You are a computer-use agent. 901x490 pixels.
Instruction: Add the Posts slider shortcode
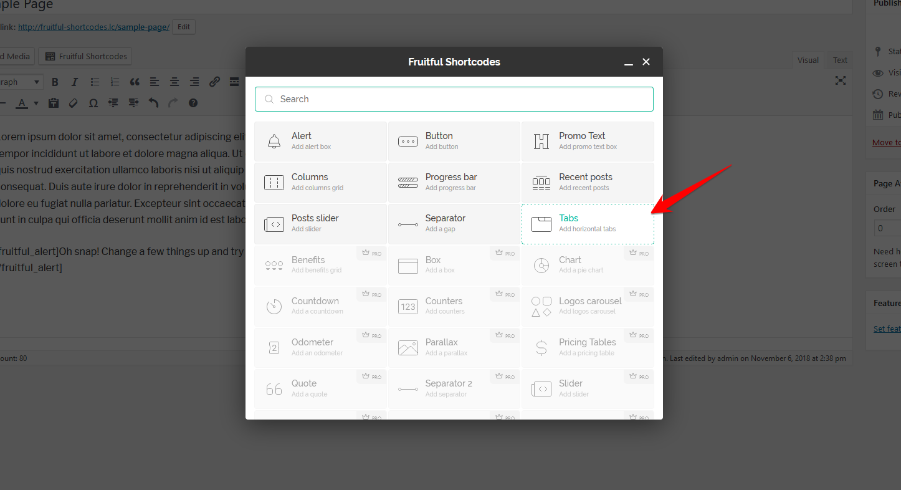click(320, 224)
